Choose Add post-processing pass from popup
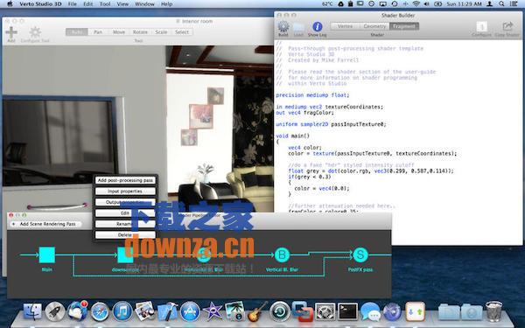The image size is (525, 328). pos(125,180)
